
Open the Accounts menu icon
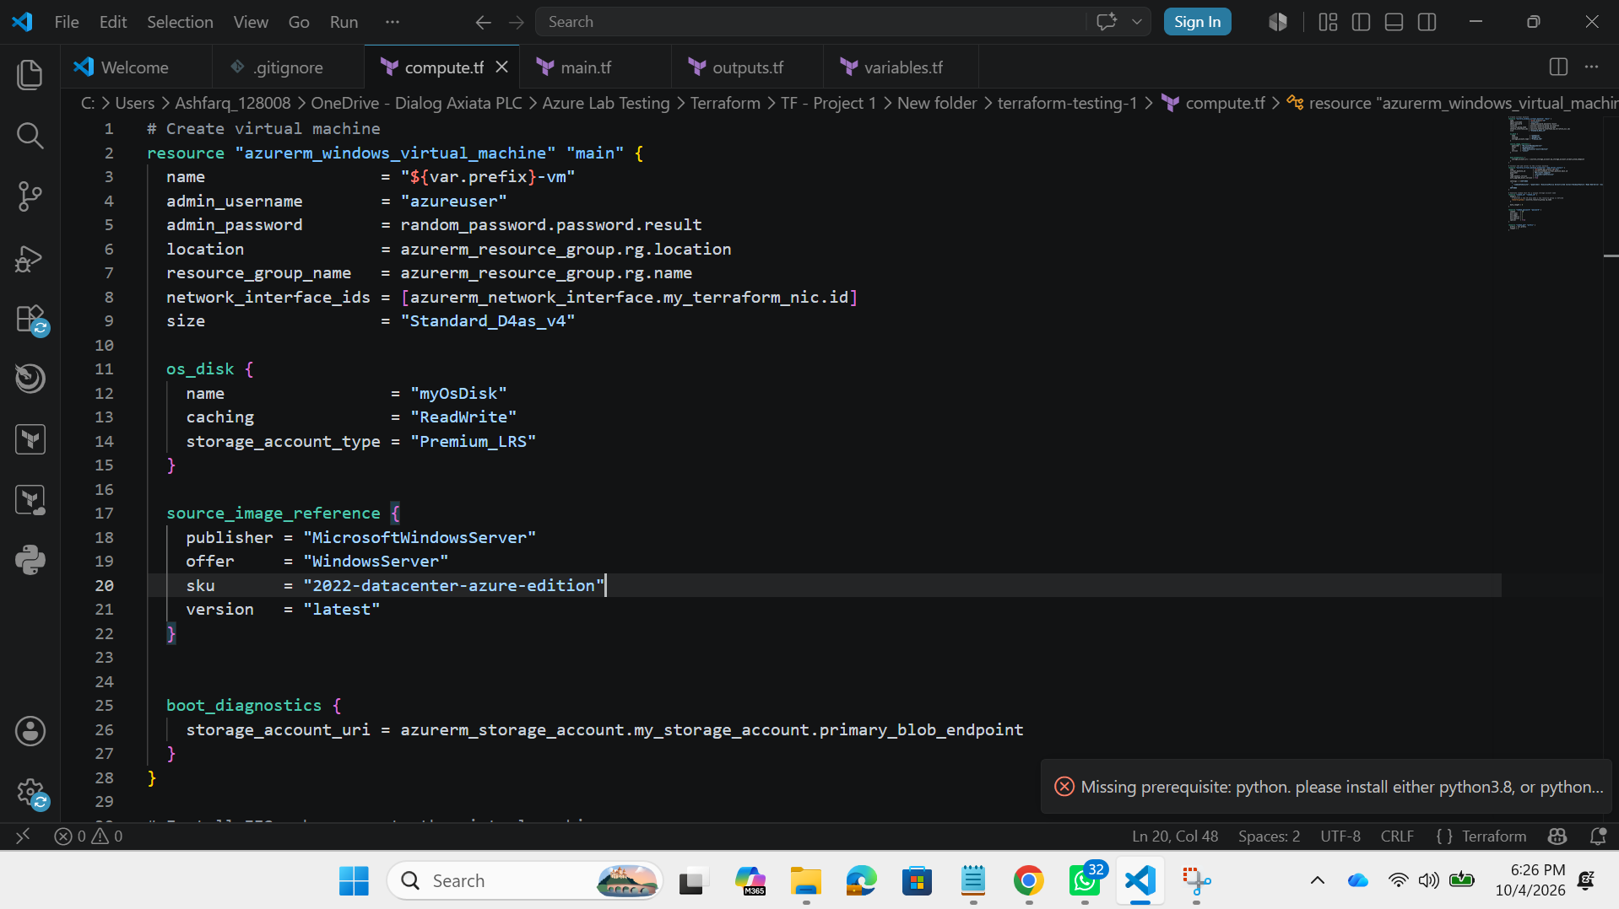(x=30, y=731)
